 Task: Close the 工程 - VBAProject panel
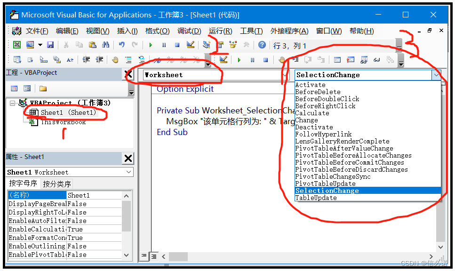pos(128,74)
